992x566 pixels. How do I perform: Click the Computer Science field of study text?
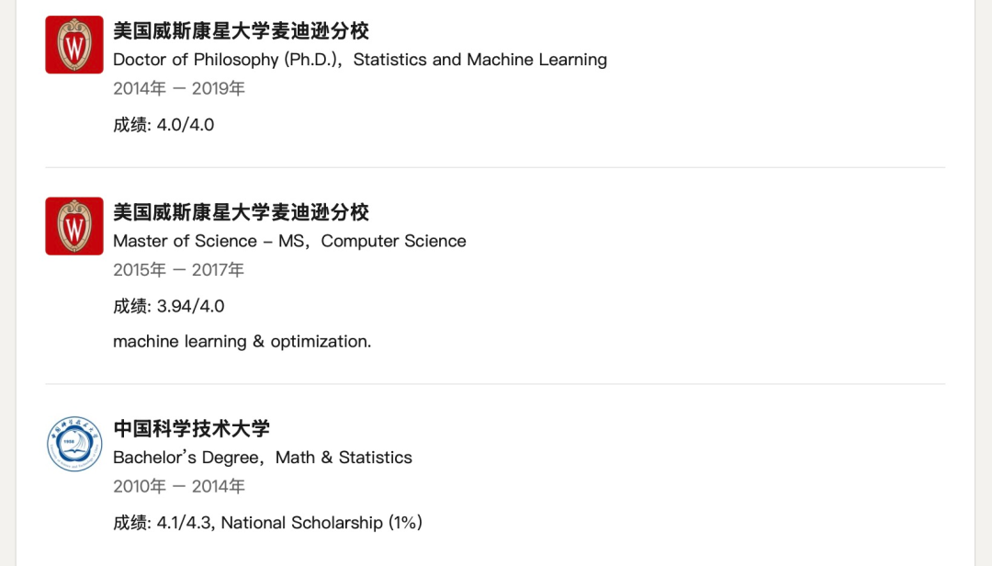point(393,241)
